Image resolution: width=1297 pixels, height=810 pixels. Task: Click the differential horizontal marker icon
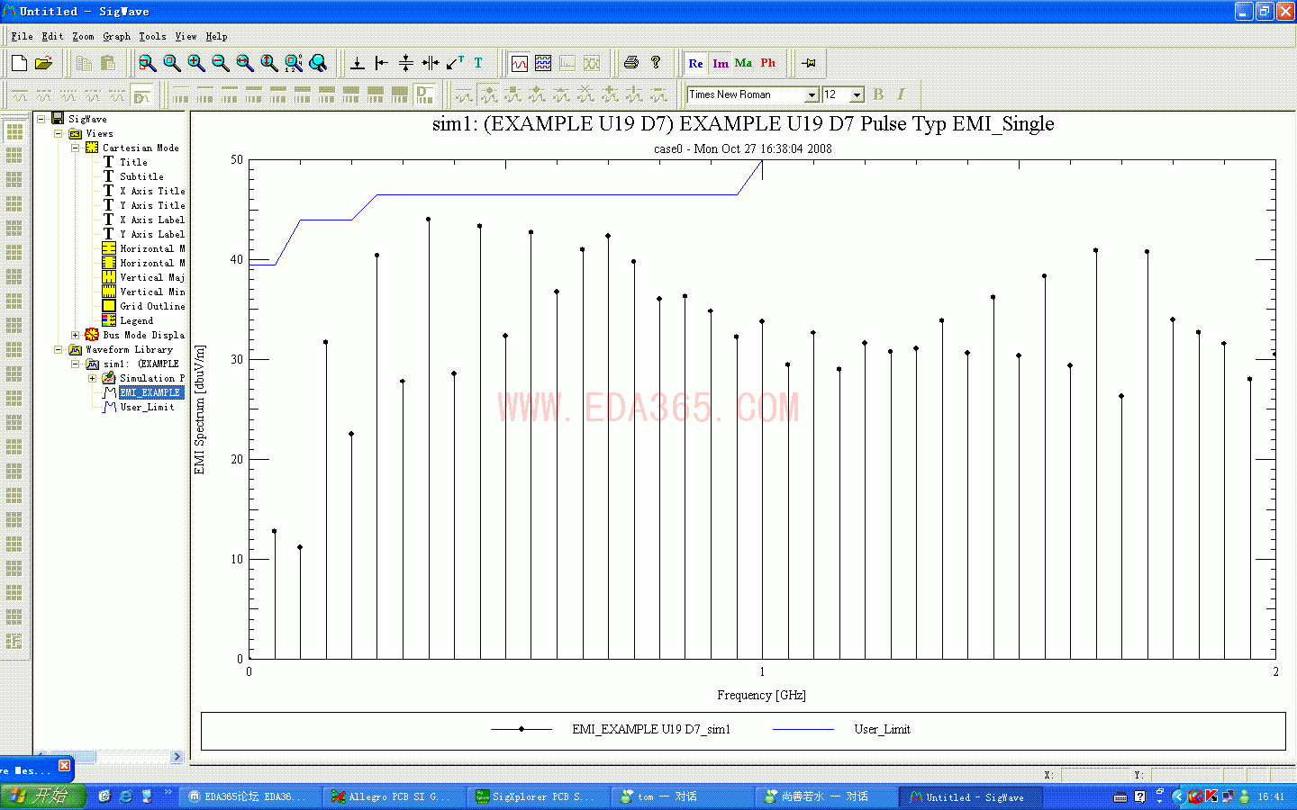click(406, 63)
